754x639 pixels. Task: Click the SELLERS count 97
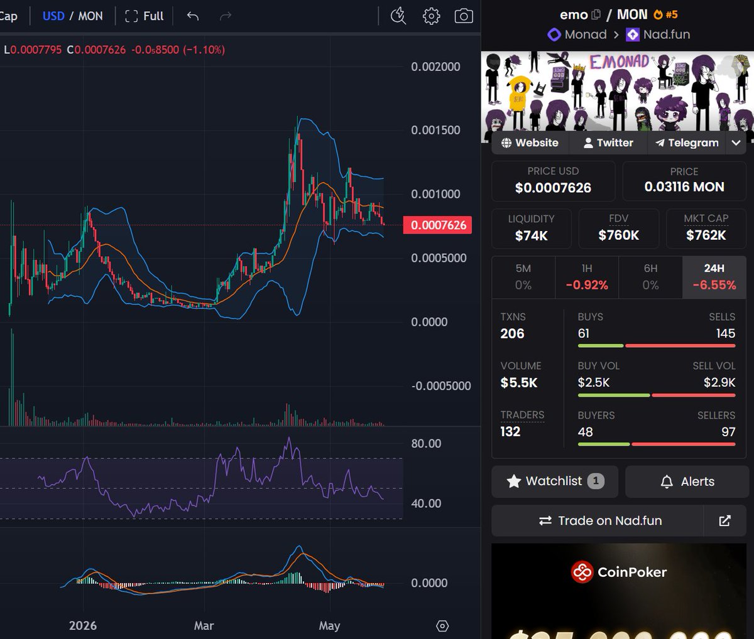point(728,432)
